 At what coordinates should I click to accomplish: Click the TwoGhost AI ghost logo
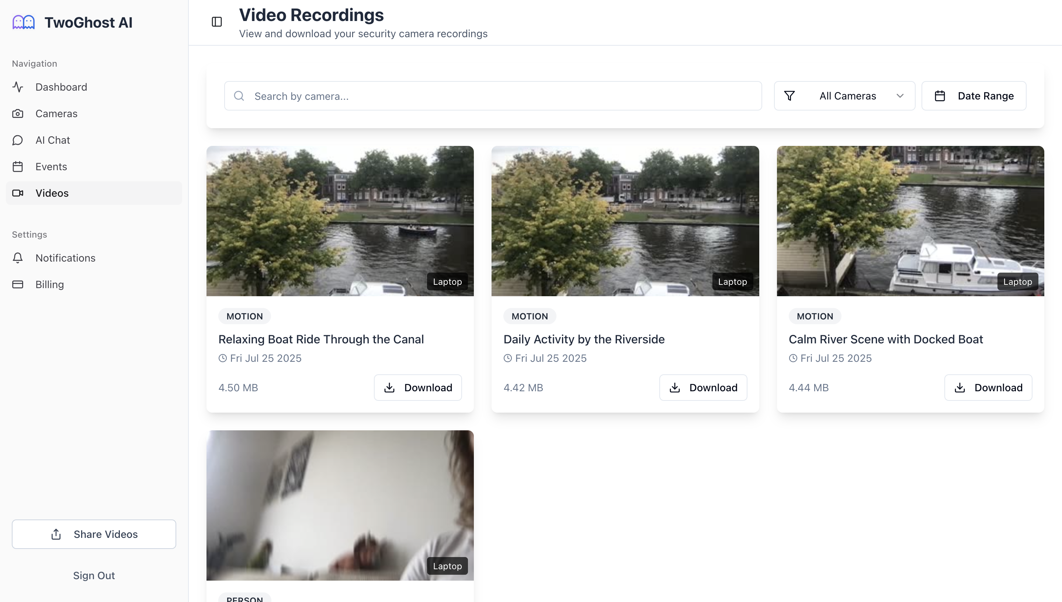[24, 22]
